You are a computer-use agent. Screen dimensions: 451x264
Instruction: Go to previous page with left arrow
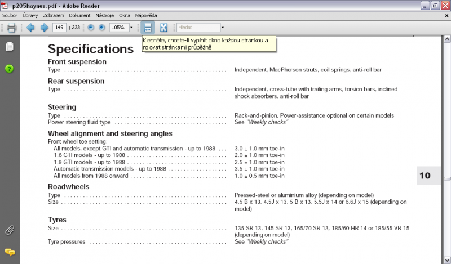(30, 27)
